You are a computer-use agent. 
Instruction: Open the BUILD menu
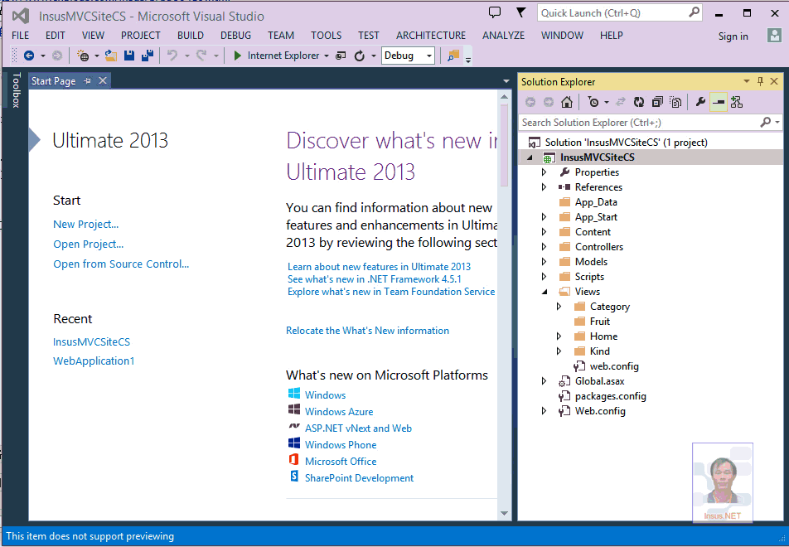(191, 36)
